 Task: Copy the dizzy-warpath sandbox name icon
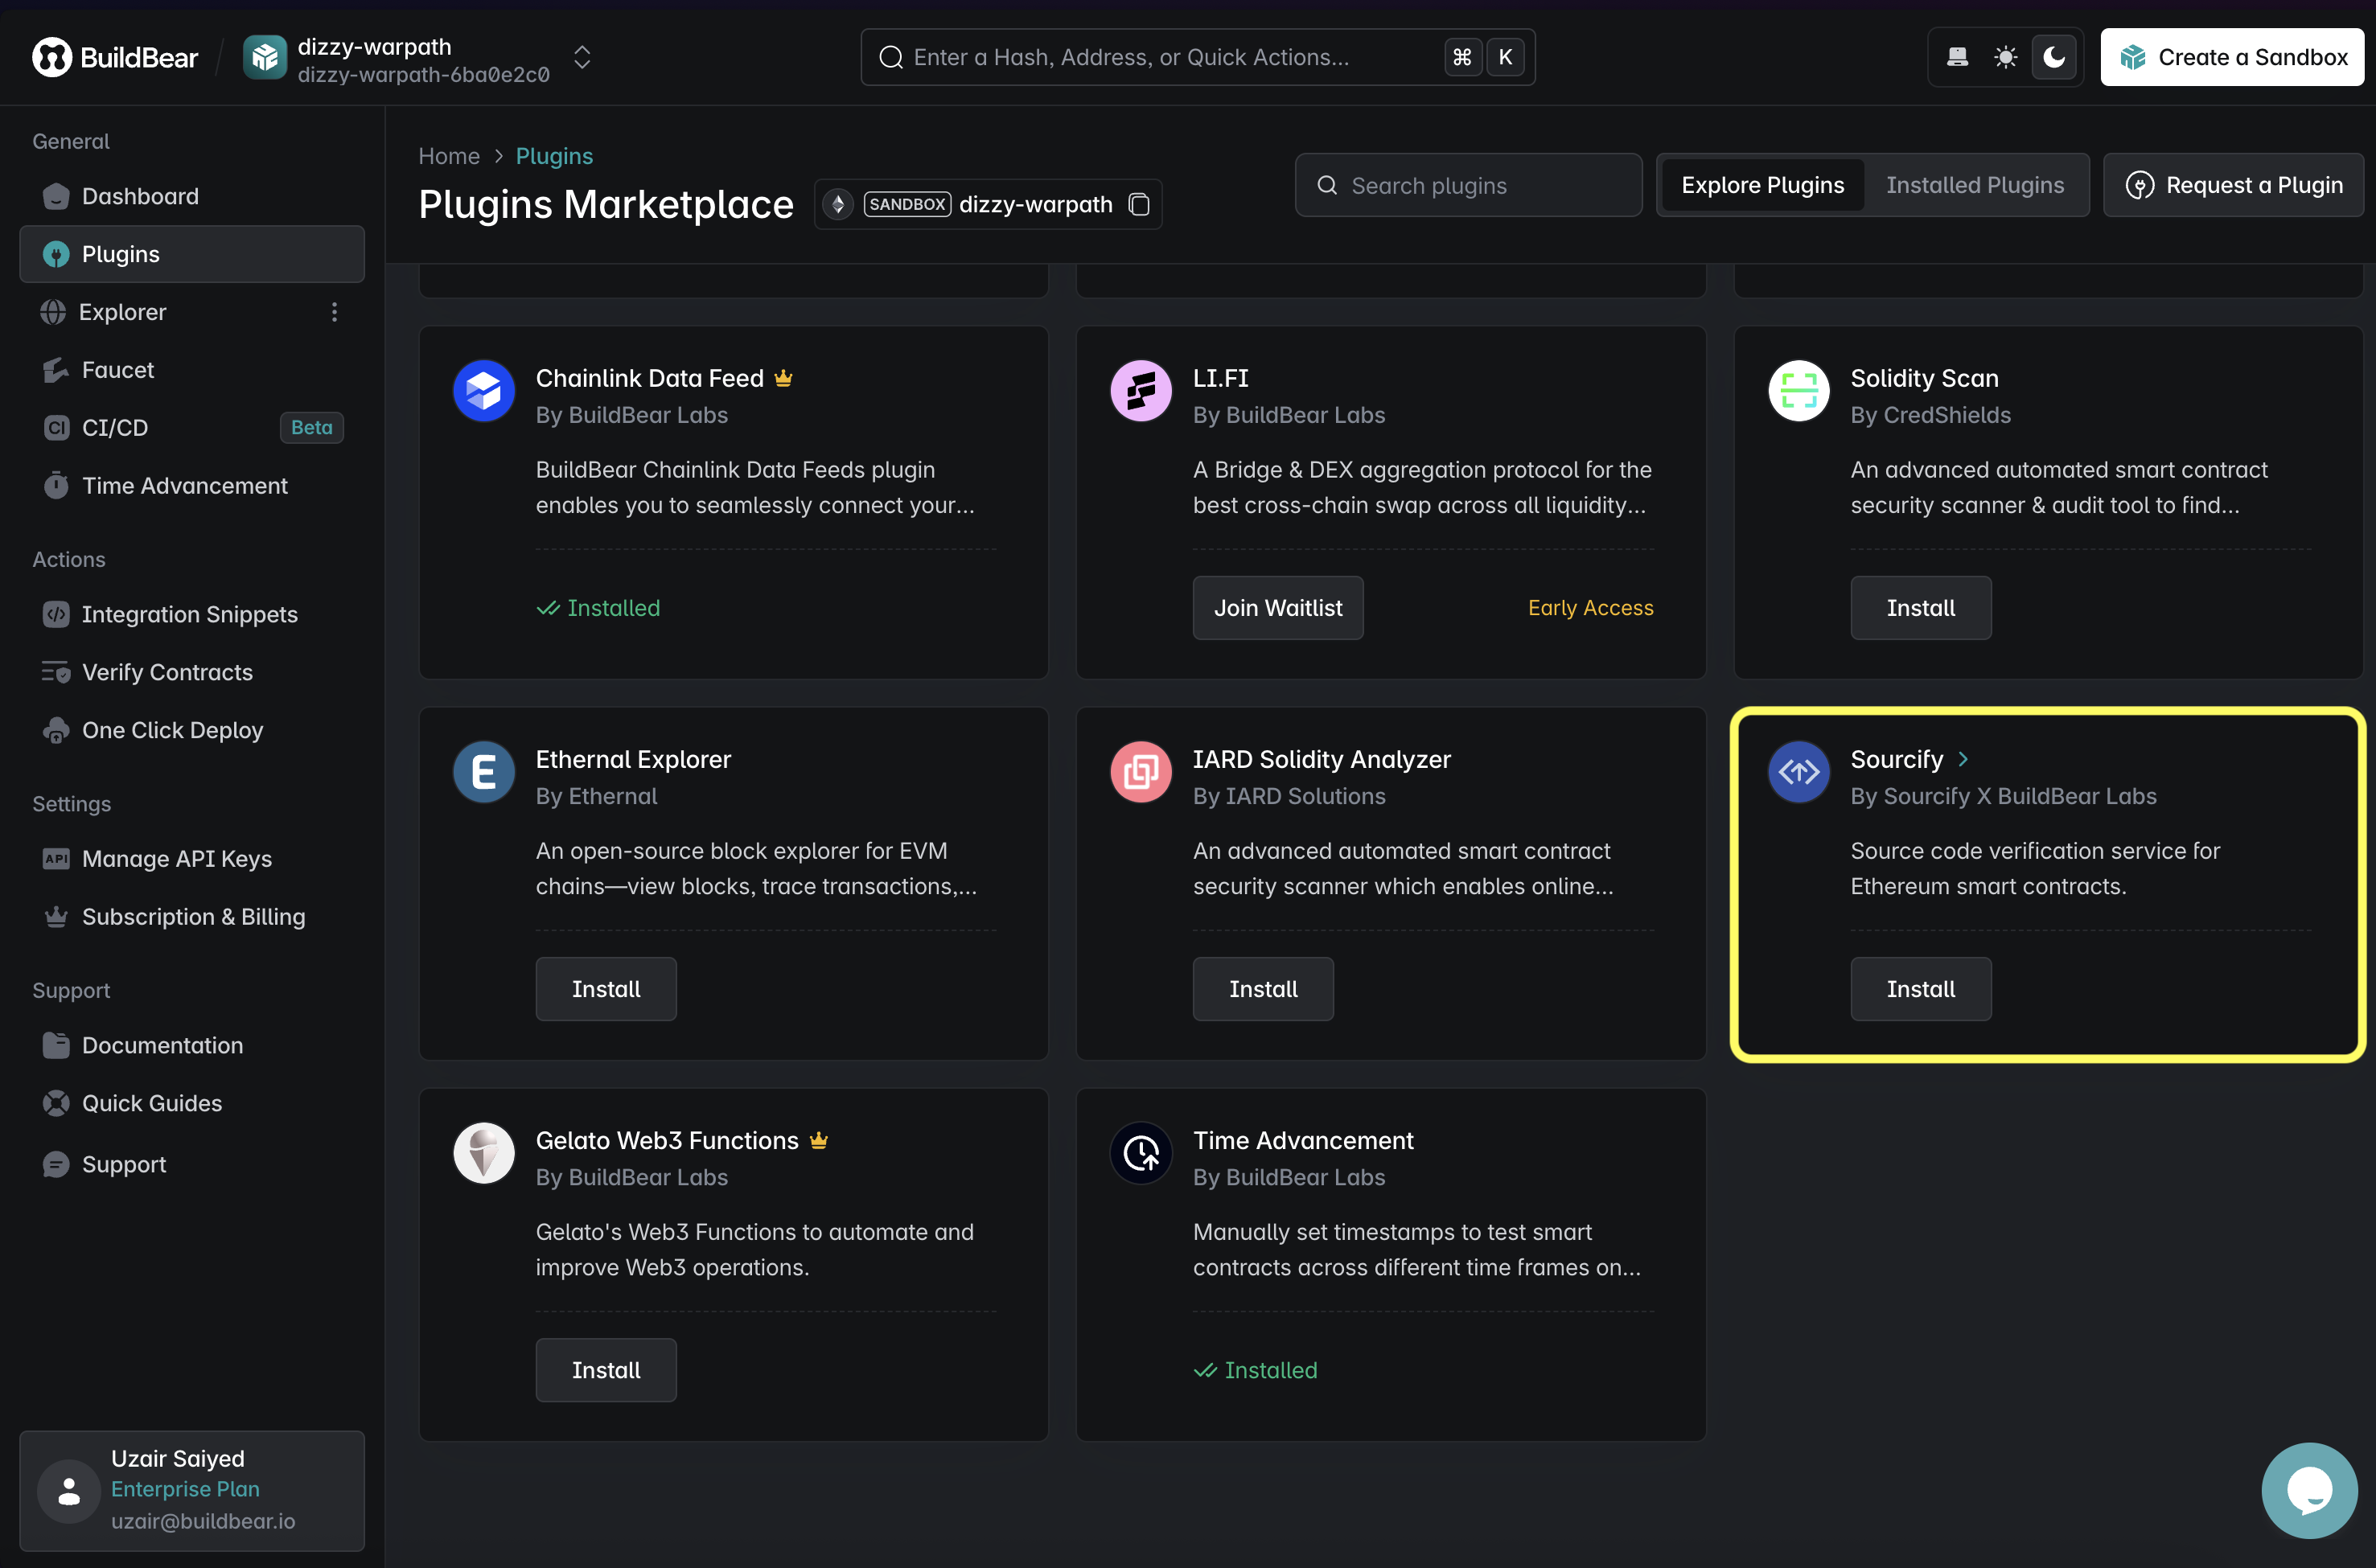coord(1139,205)
